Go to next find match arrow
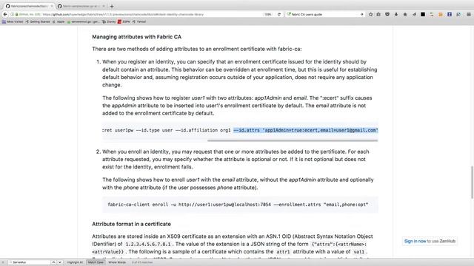 coord(60,262)
